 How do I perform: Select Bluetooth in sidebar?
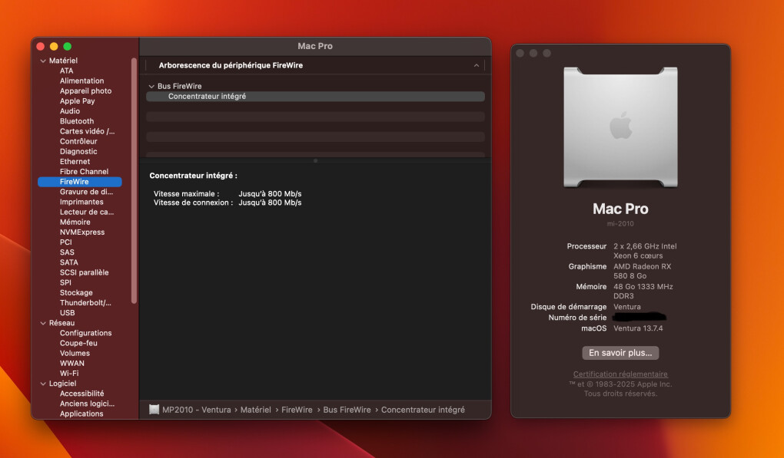77,121
